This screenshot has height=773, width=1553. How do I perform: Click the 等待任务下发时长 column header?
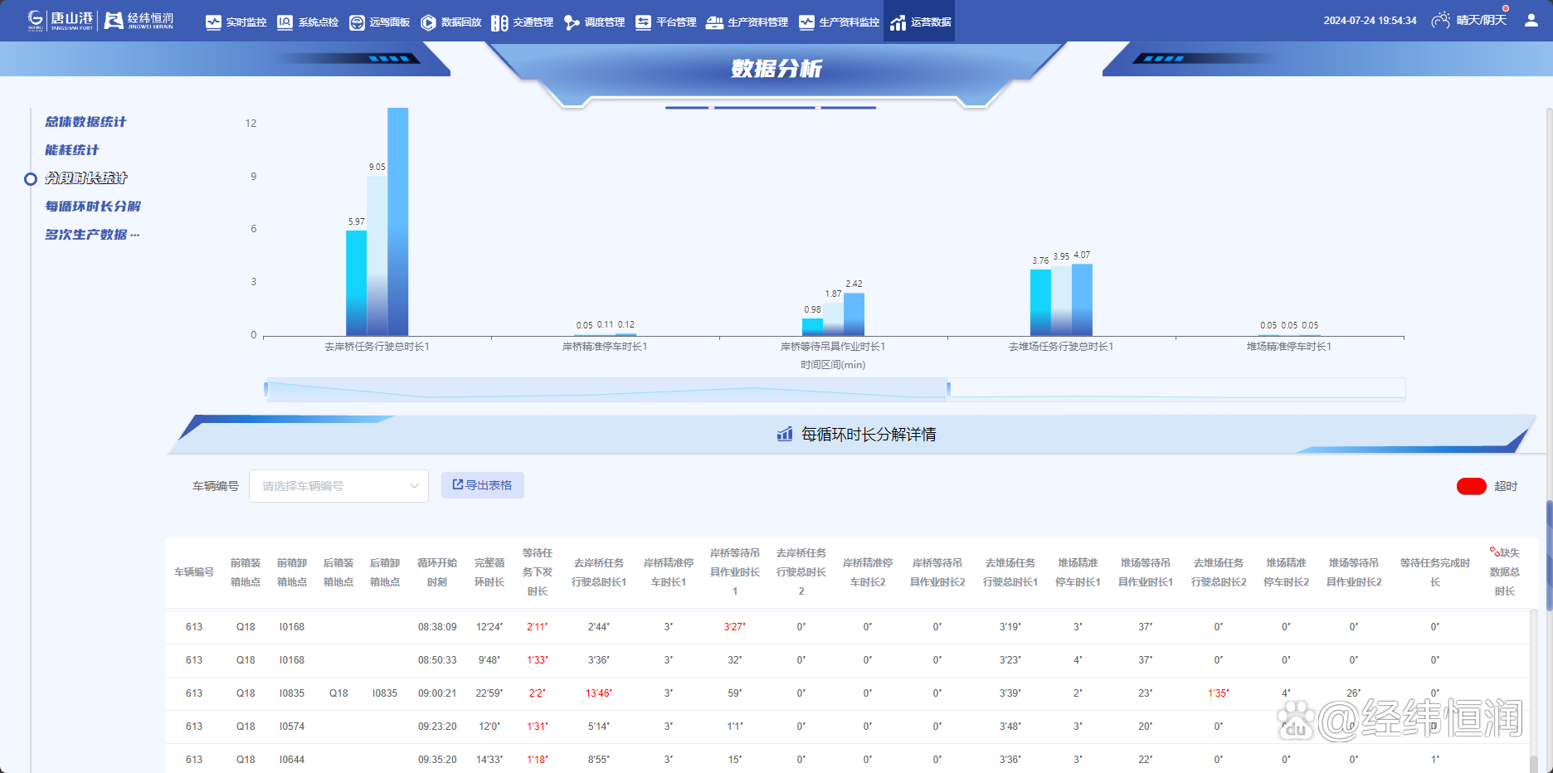click(x=538, y=572)
